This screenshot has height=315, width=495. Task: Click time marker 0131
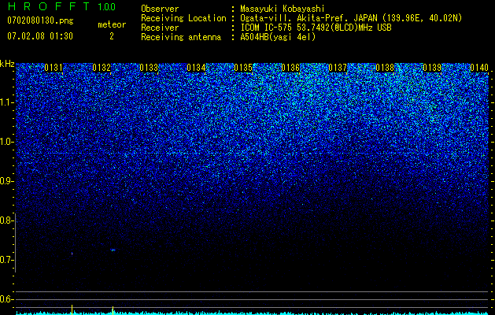[54, 68]
